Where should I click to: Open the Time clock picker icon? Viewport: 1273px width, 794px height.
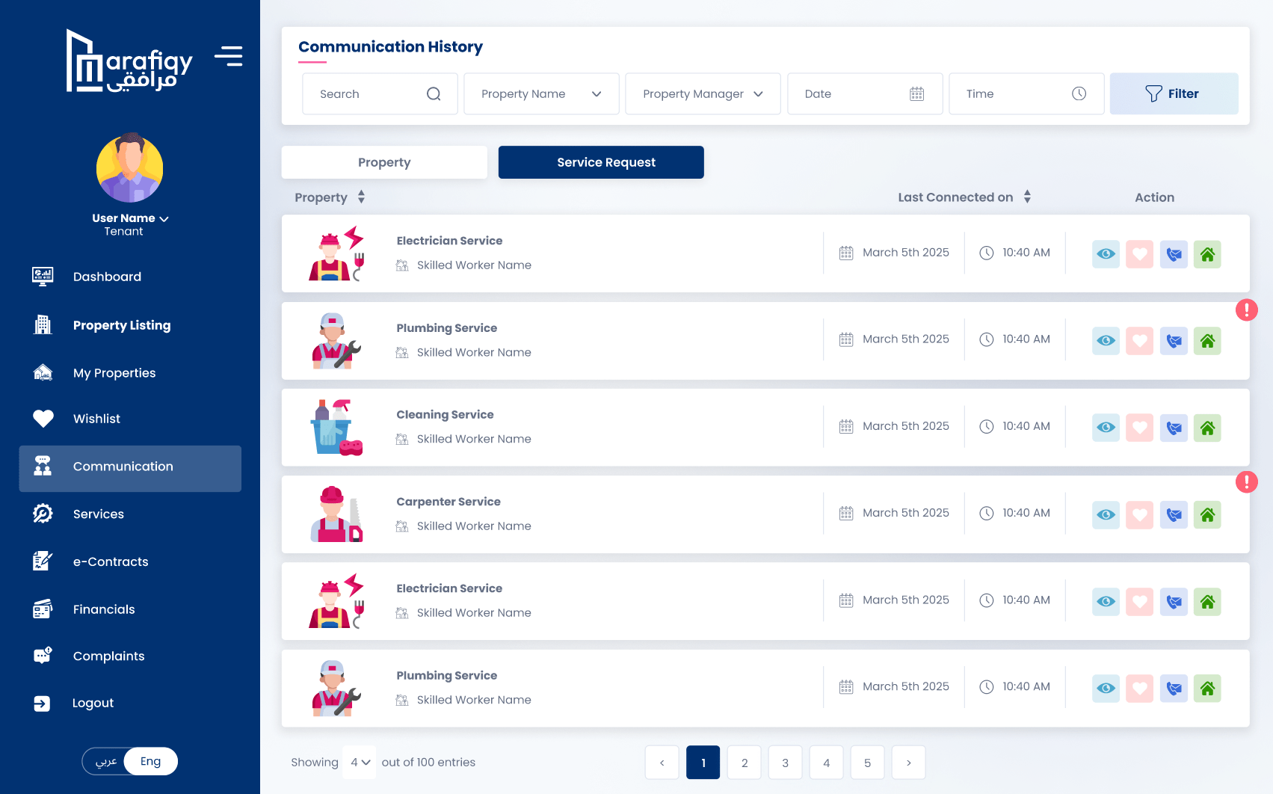(x=1079, y=93)
